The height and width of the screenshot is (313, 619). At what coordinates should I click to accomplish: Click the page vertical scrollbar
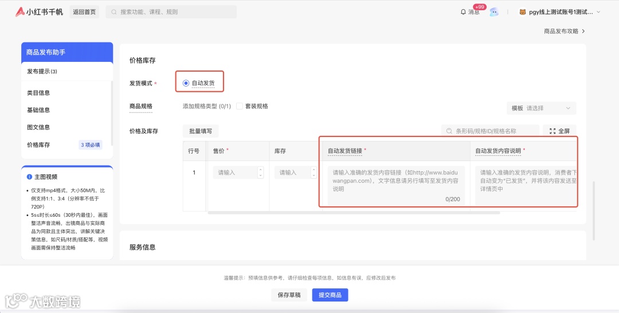click(593, 211)
